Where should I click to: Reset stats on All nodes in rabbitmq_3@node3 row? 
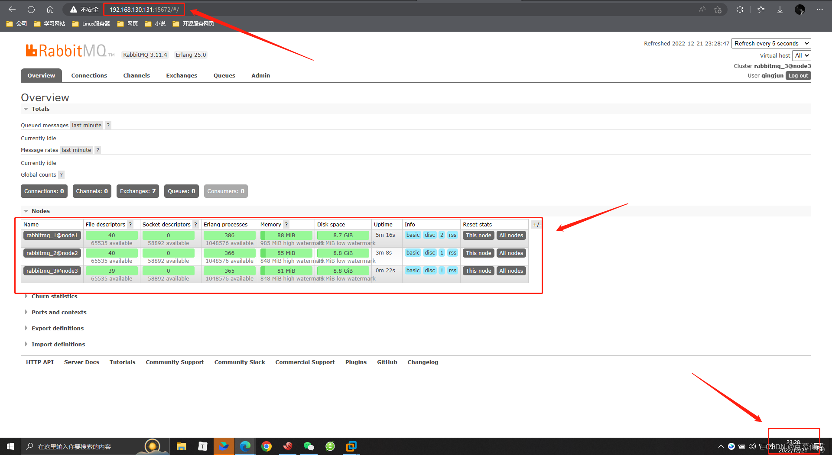tap(511, 271)
